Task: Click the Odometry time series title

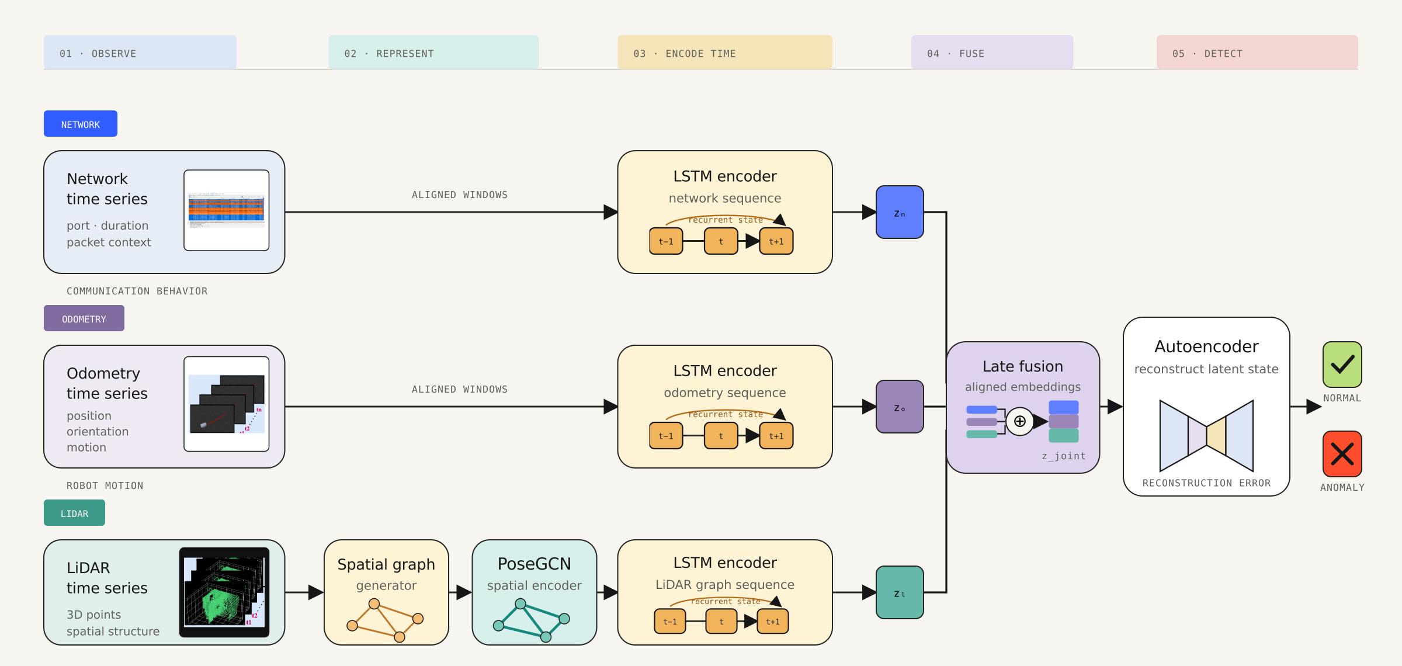Action: (x=107, y=383)
